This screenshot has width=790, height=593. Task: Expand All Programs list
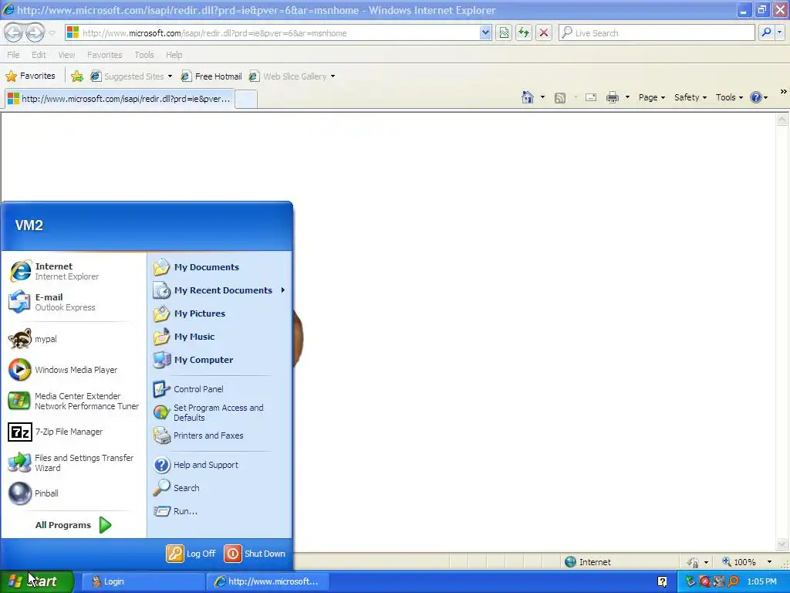pos(73,525)
